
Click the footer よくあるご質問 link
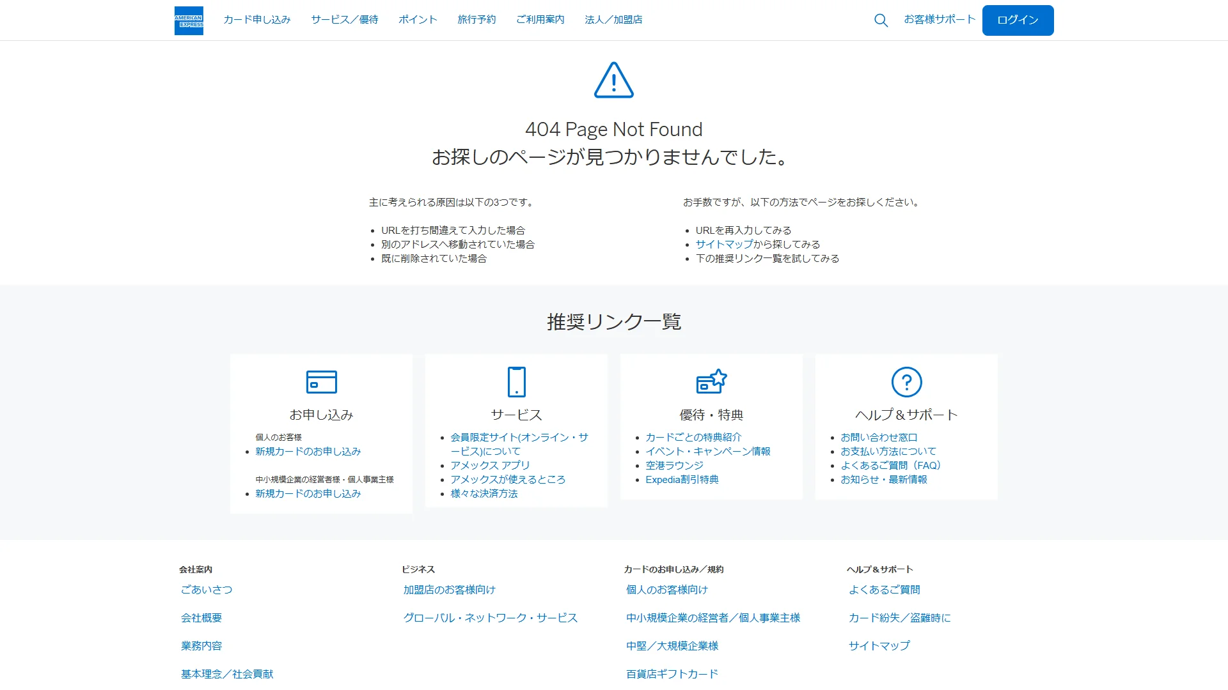tap(885, 590)
